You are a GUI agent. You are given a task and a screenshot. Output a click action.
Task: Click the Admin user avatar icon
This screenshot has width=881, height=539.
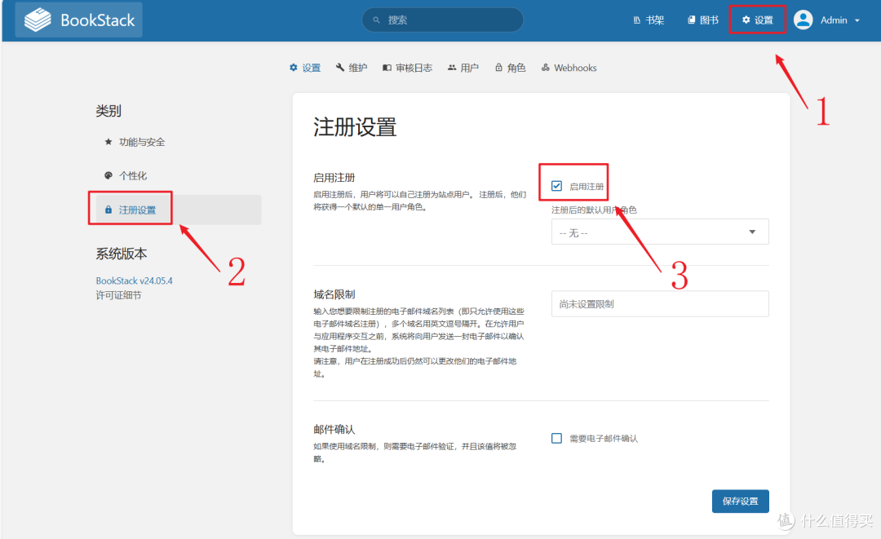(x=804, y=20)
